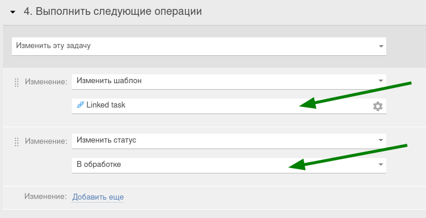Click second 'Изменение:' label near status
This screenshot has width=426, height=218.
pyautogui.click(x=46, y=141)
